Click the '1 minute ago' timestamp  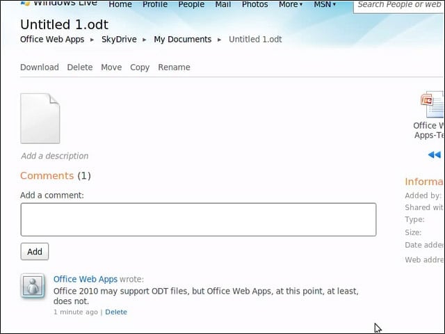76,312
